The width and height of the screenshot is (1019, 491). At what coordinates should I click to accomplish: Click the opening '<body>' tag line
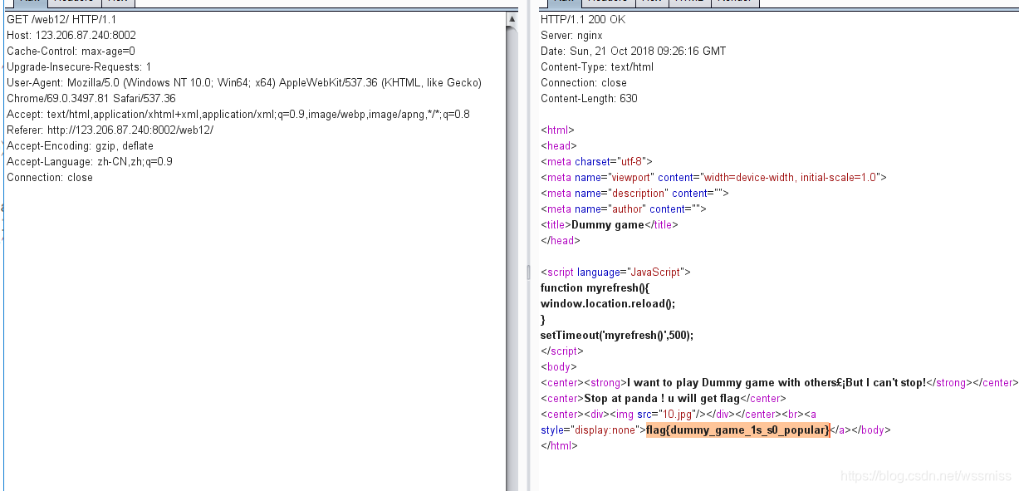[x=558, y=366]
